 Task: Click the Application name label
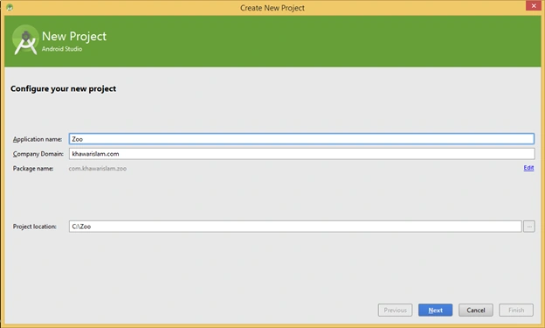click(38, 139)
